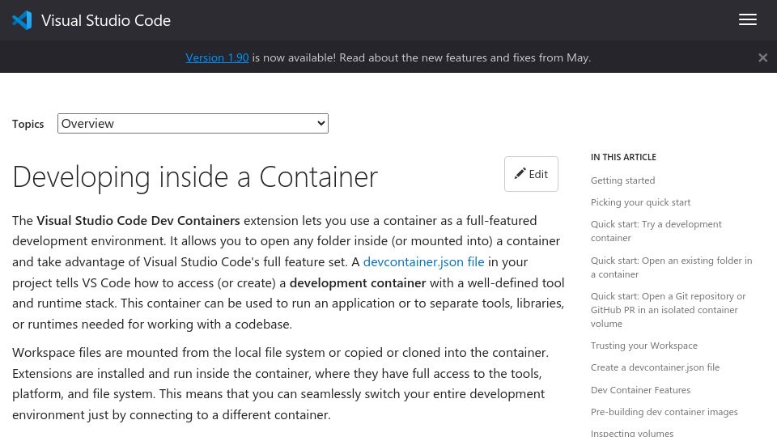Image resolution: width=777 pixels, height=437 pixels.
Task: Go to the Visual Studio Code home title
Action: 106,20
